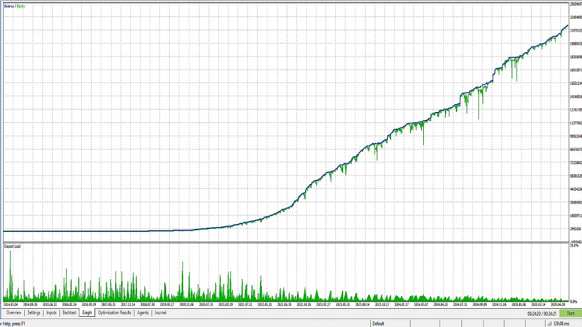
Task: Open the Journal tab
Action: [160, 312]
